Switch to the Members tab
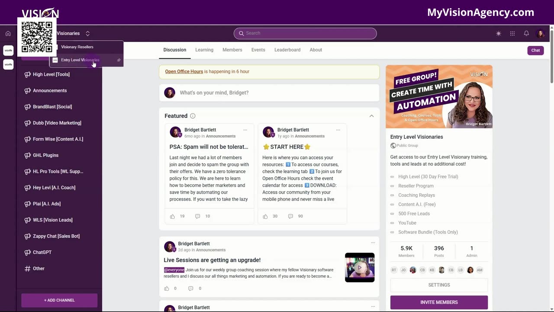Viewport: 554px width, 312px height. pyautogui.click(x=232, y=50)
